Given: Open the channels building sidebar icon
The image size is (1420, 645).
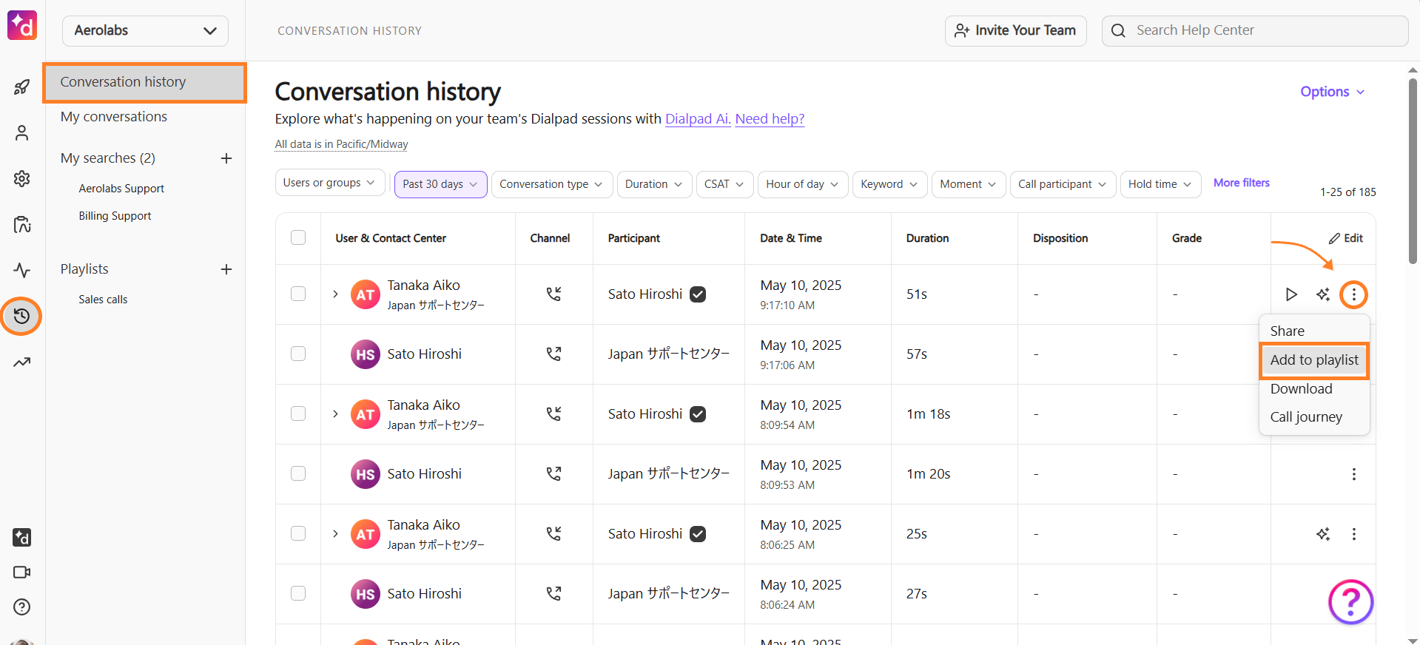Looking at the screenshot, I should point(22,224).
